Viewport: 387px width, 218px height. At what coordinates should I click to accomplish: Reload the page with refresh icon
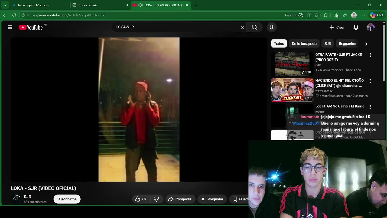[14, 15]
